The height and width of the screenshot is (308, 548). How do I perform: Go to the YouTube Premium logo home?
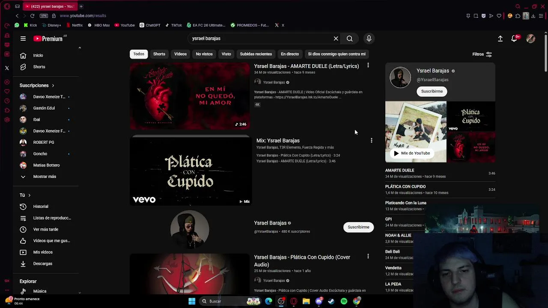coord(48,38)
